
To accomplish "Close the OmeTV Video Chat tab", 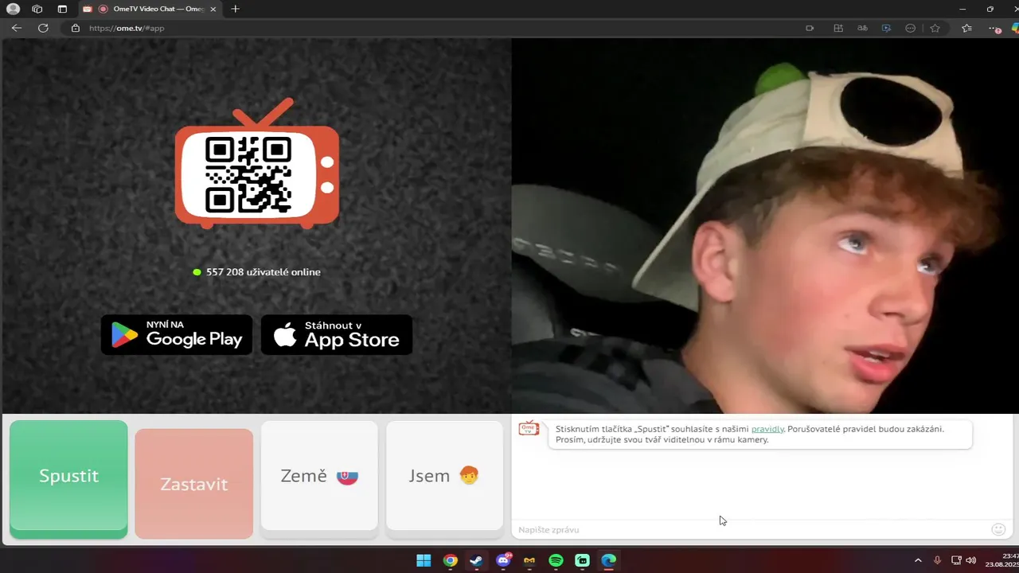I will (213, 9).
